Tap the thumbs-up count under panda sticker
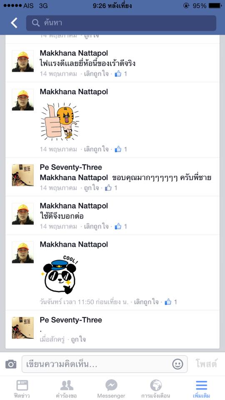 171,302
